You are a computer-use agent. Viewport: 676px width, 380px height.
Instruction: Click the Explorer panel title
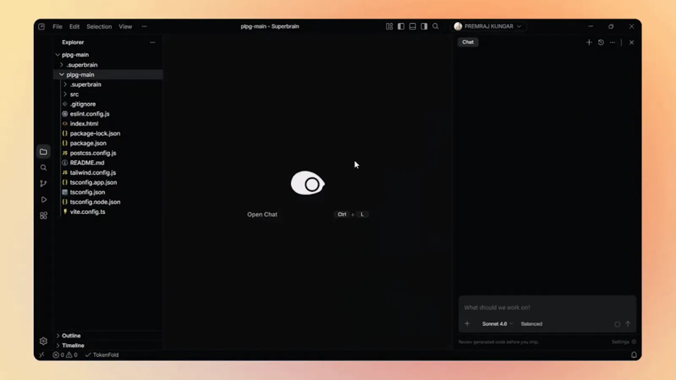click(73, 42)
